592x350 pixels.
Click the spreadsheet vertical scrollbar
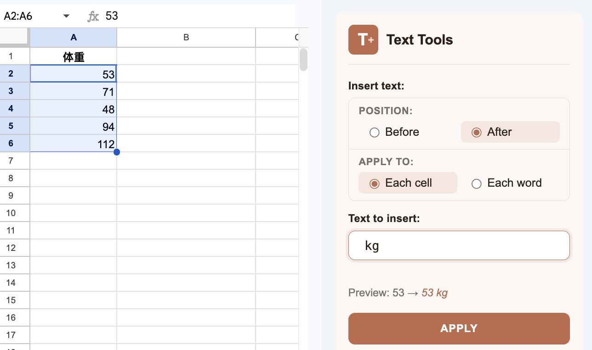click(x=303, y=60)
